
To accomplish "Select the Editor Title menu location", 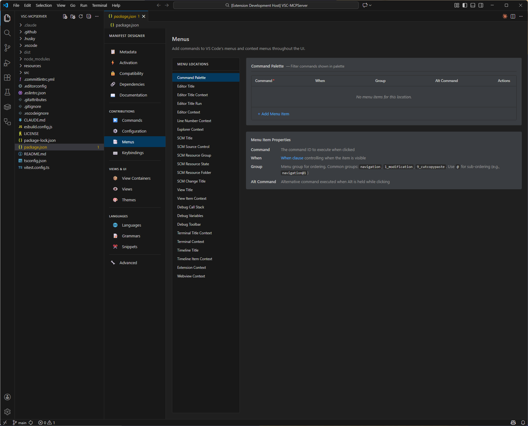I will (x=206, y=86).
